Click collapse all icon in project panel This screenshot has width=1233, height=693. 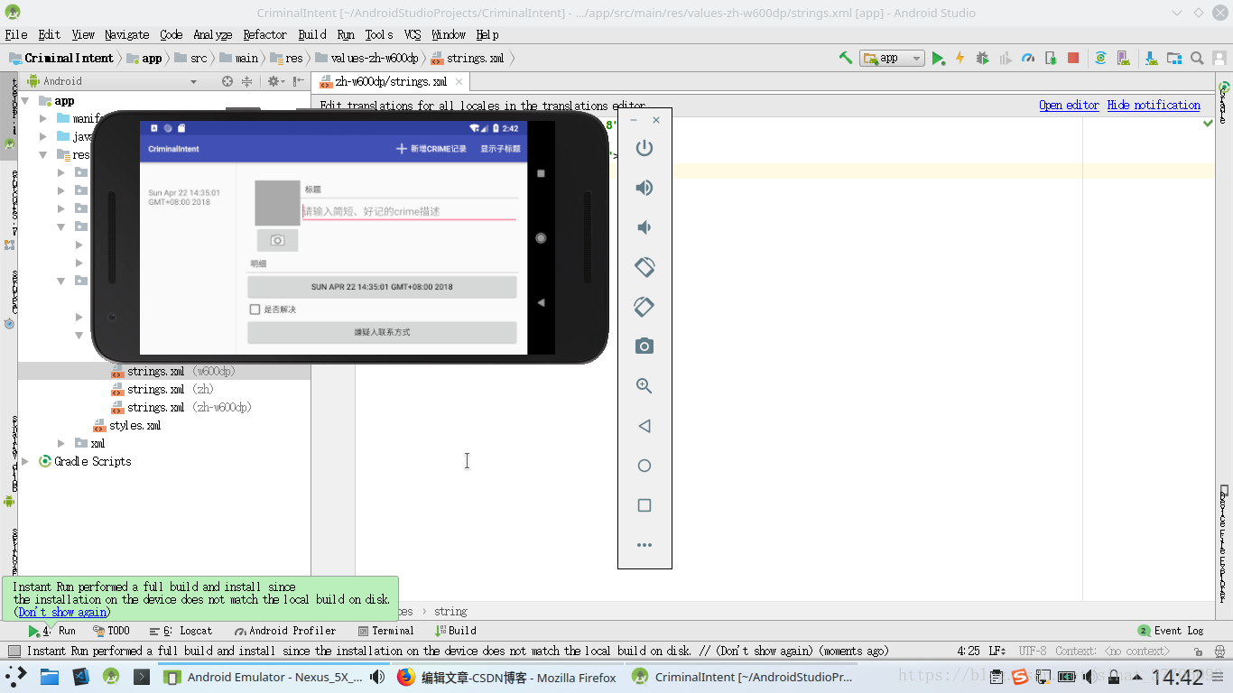[246, 81]
